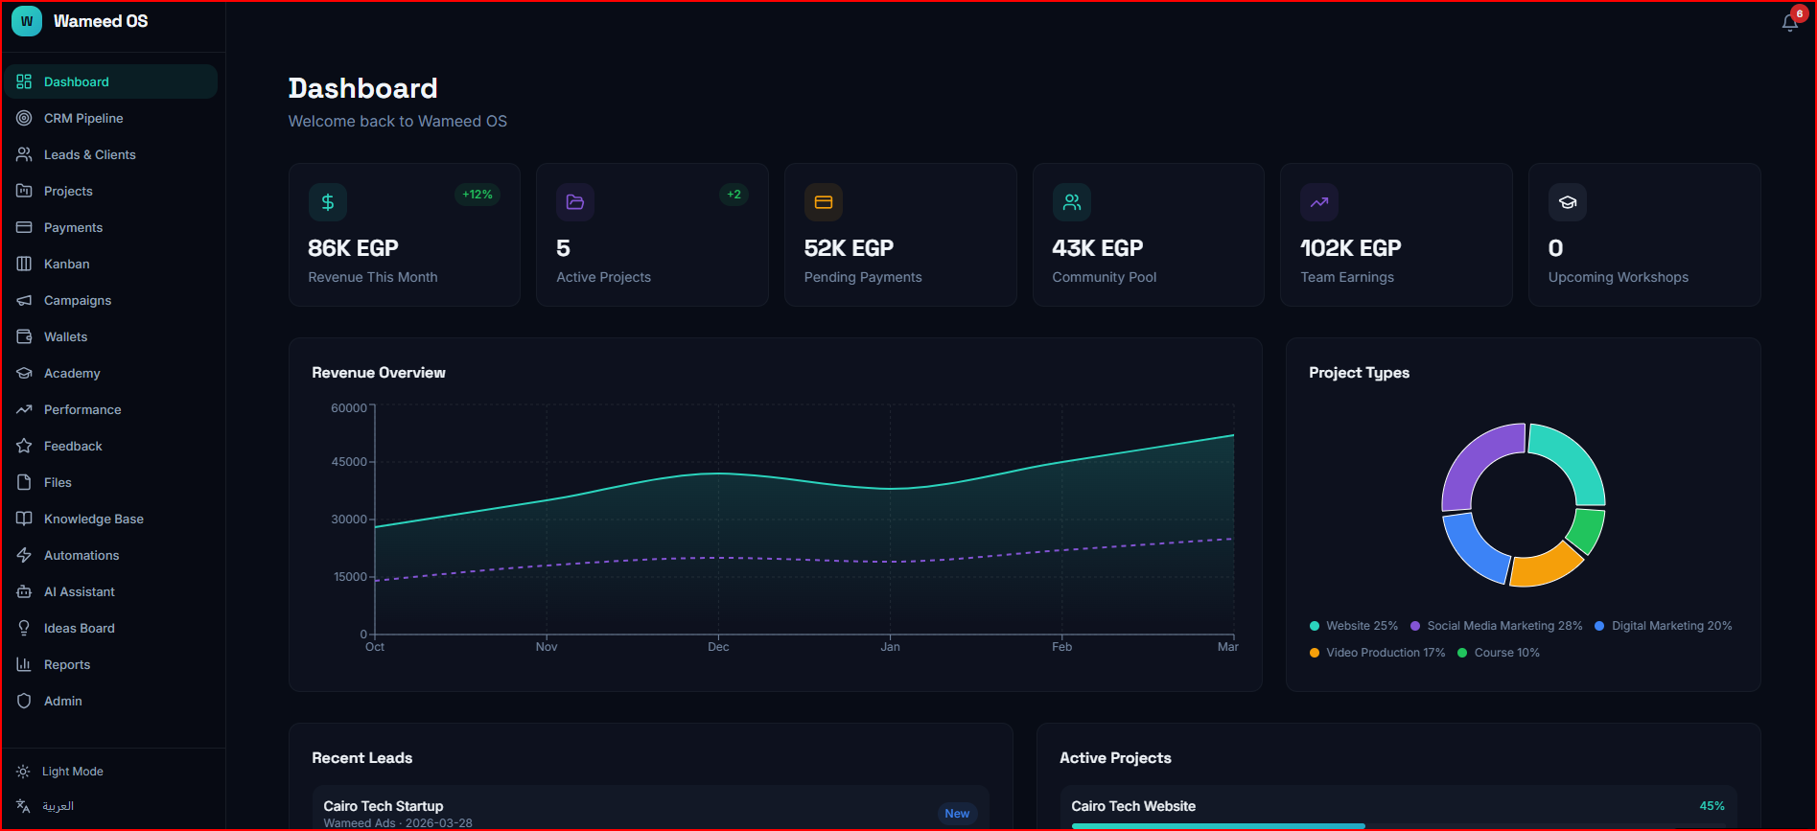The width and height of the screenshot is (1817, 831).
Task: Click the Automations lightning bolt icon
Action: pyautogui.click(x=24, y=555)
